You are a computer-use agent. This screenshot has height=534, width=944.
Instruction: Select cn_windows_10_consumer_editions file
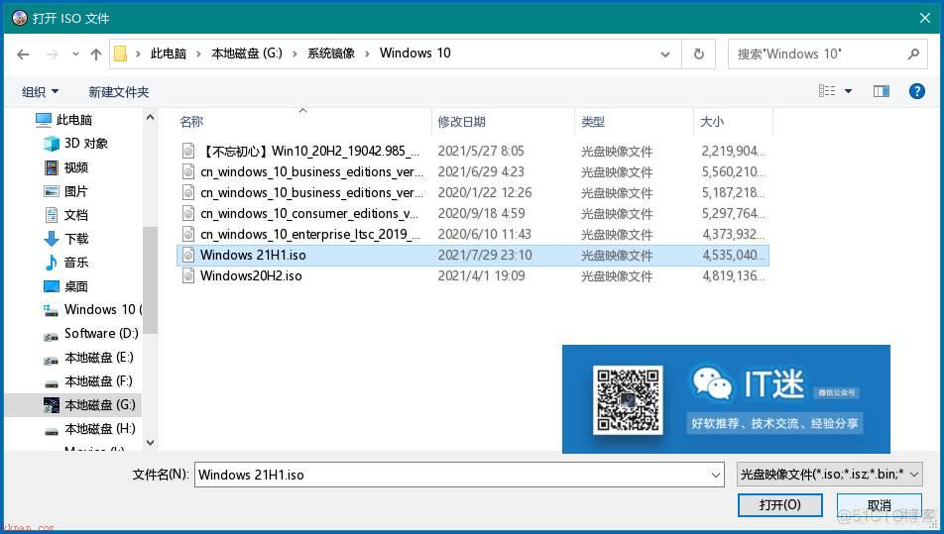pyautogui.click(x=473, y=213)
